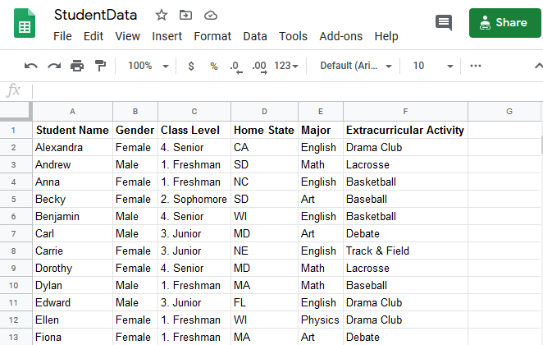Select column A header

(72, 111)
